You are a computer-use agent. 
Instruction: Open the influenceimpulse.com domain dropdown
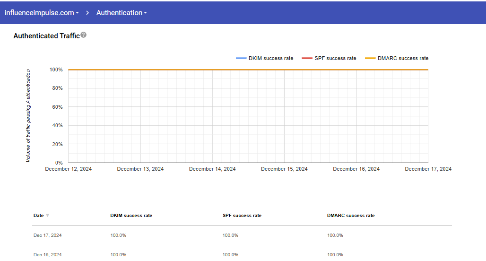42,13
